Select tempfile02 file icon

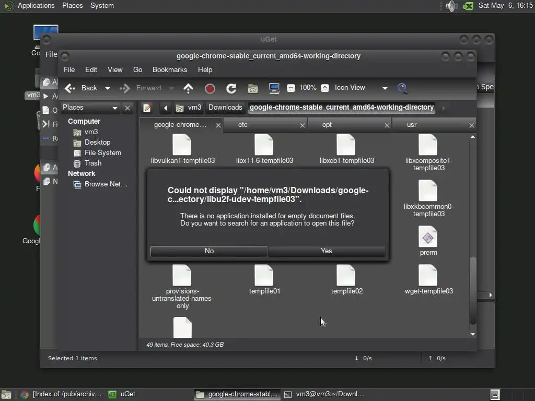[x=346, y=275]
